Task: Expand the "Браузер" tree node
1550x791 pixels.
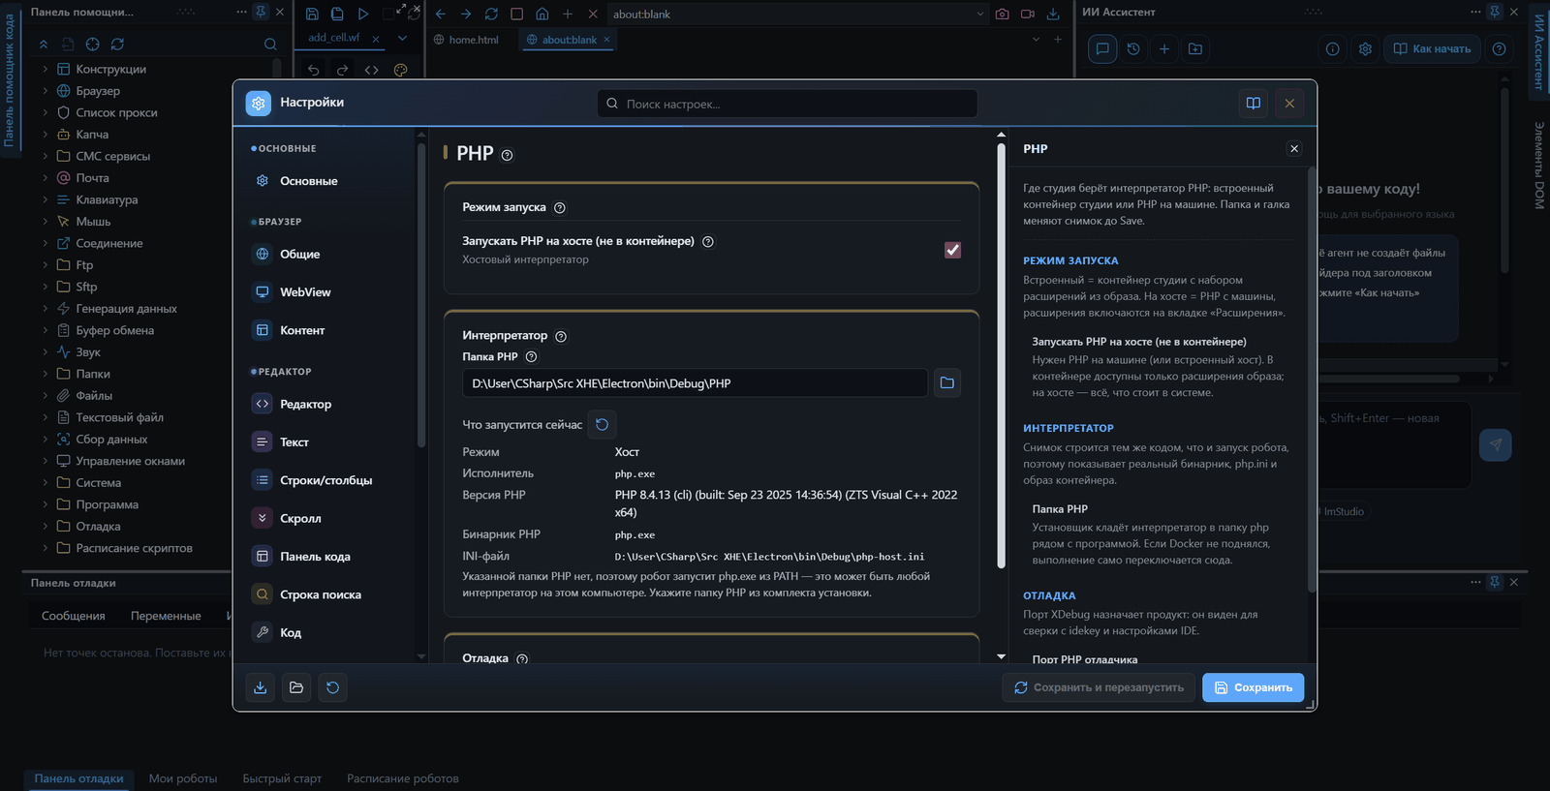Action: (45, 91)
